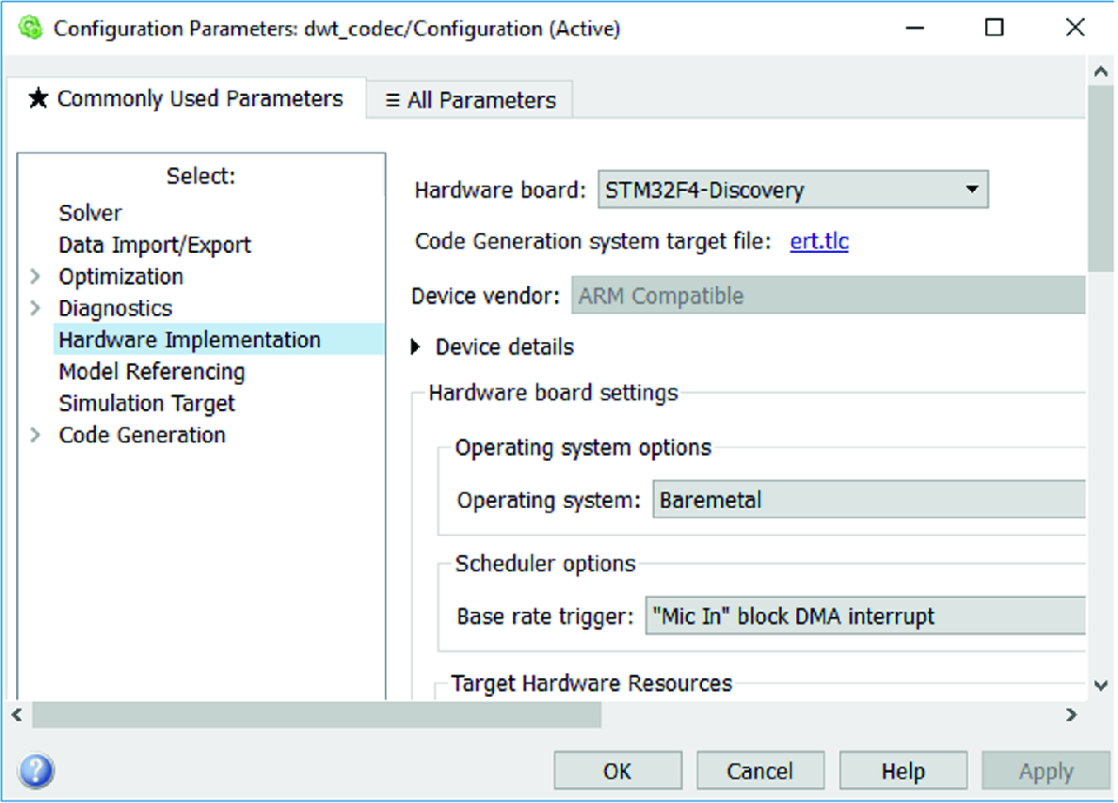This screenshot has width=1118, height=803.
Task: Switch to the Commonly Used Parameters tab
Action: (186, 99)
